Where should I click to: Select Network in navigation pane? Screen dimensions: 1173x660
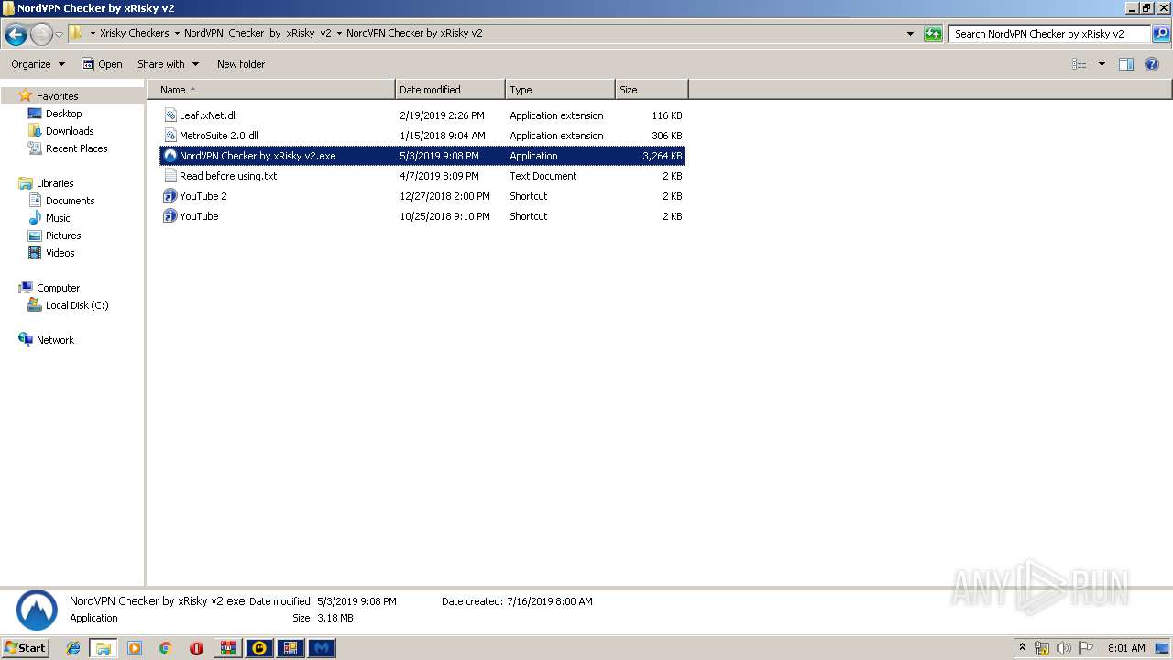point(55,340)
